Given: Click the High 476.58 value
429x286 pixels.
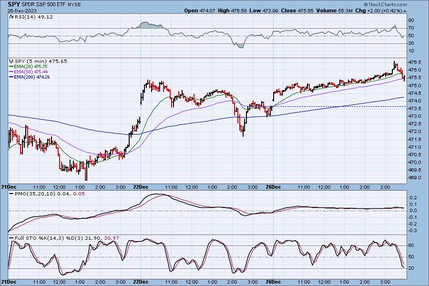Looking at the screenshot, I should 232,10.
